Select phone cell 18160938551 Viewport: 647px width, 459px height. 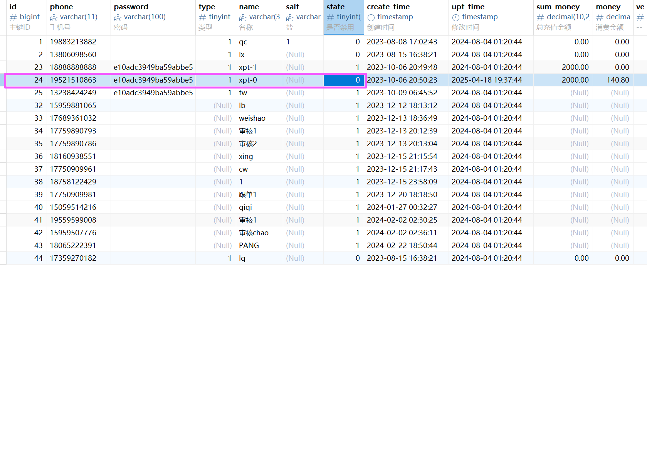(x=79, y=156)
